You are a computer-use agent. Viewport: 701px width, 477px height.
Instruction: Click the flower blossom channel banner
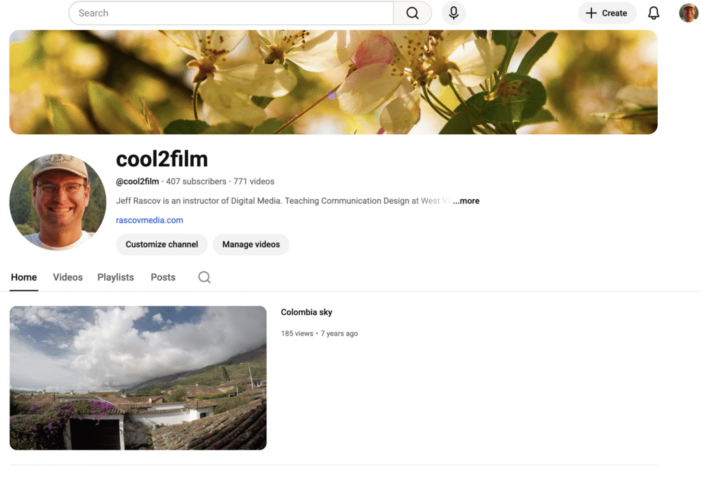(333, 82)
